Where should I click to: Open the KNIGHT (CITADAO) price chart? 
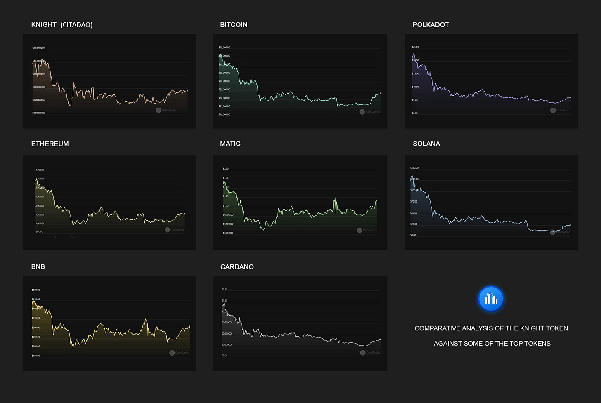pyautogui.click(x=109, y=81)
